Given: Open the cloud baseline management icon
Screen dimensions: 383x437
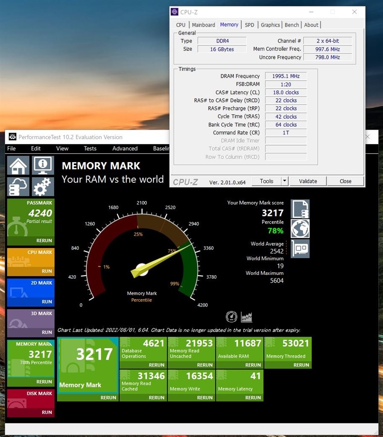Looking at the screenshot, I should [x=18, y=187].
